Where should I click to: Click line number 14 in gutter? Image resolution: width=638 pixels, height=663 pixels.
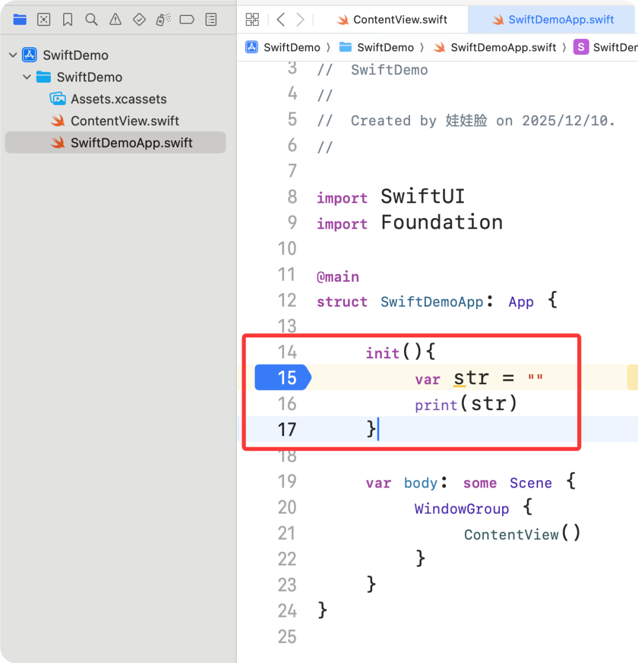(287, 352)
